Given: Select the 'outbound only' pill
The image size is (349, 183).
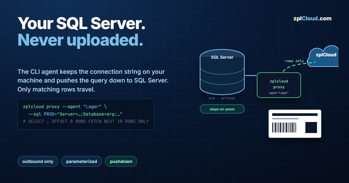Looking at the screenshot, I should [x=38, y=162].
